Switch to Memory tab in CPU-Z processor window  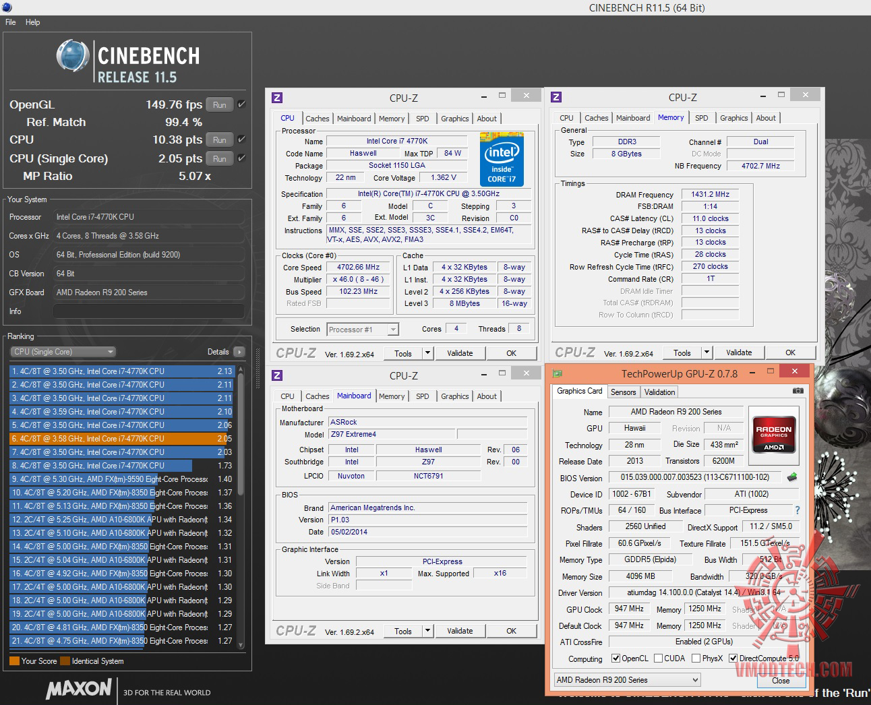pyautogui.click(x=392, y=119)
